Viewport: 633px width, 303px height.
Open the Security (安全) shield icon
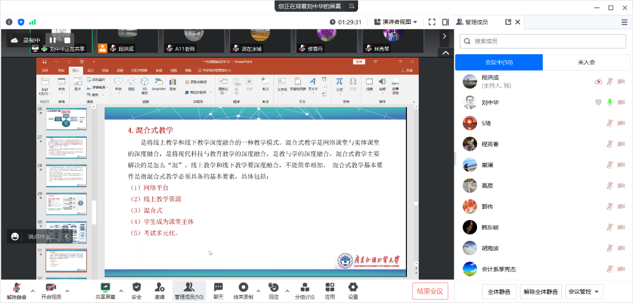coord(136,288)
